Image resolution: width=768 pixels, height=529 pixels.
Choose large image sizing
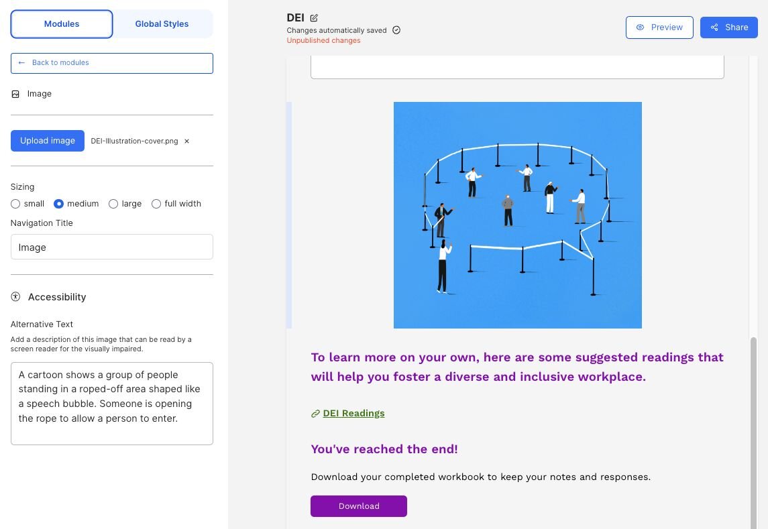click(x=113, y=204)
